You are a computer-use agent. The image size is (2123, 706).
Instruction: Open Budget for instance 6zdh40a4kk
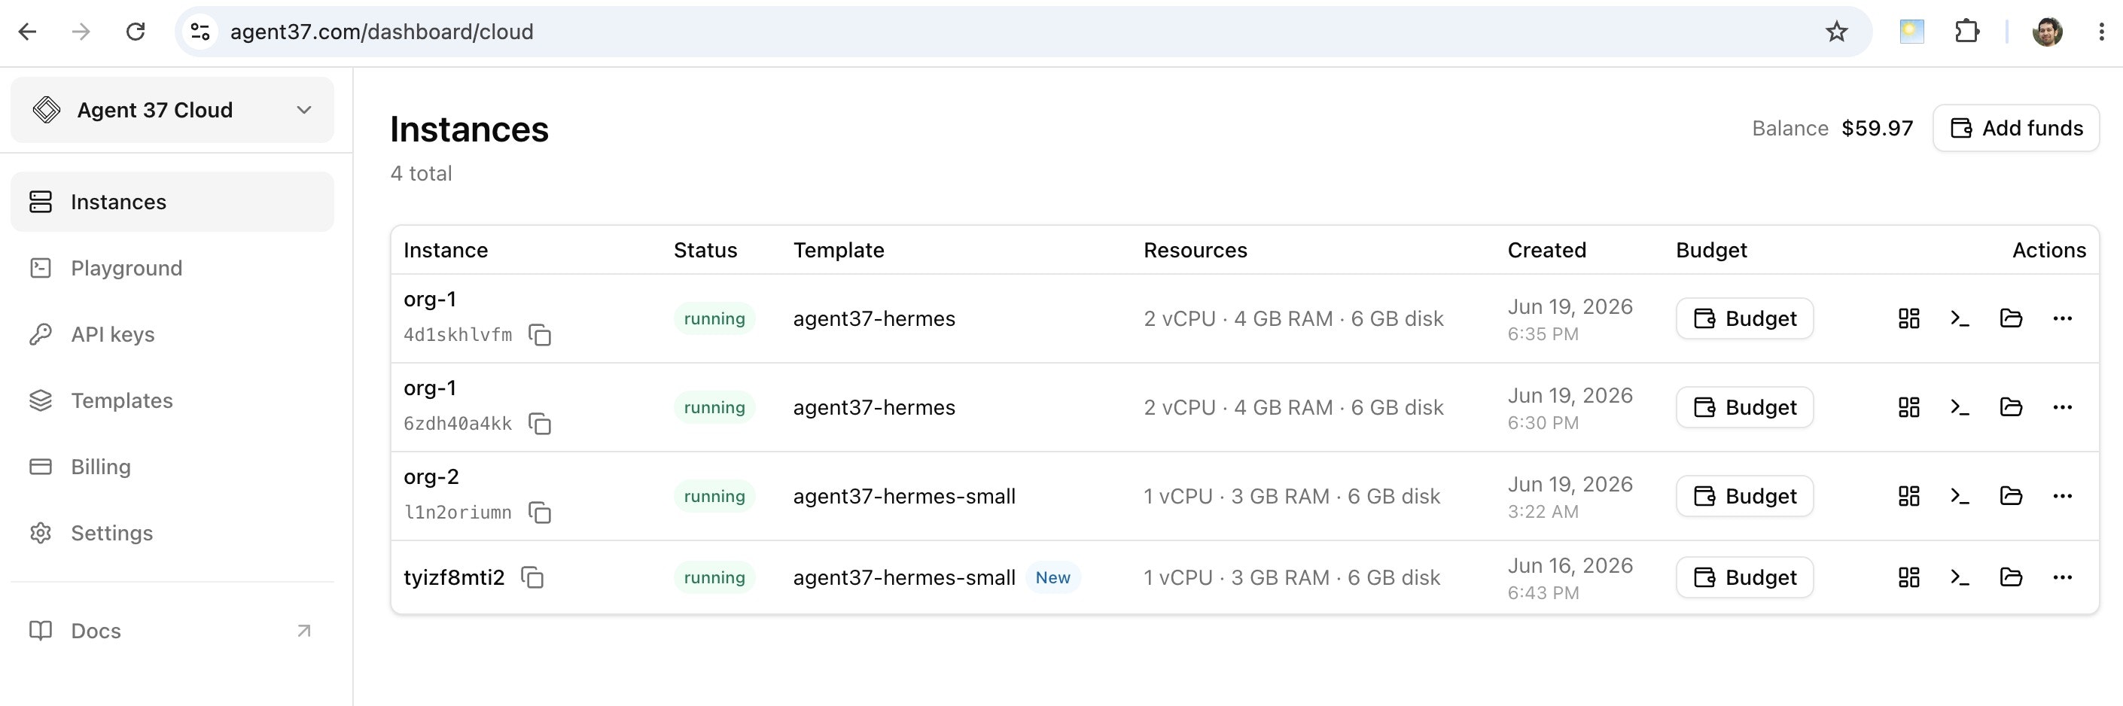tap(1744, 407)
